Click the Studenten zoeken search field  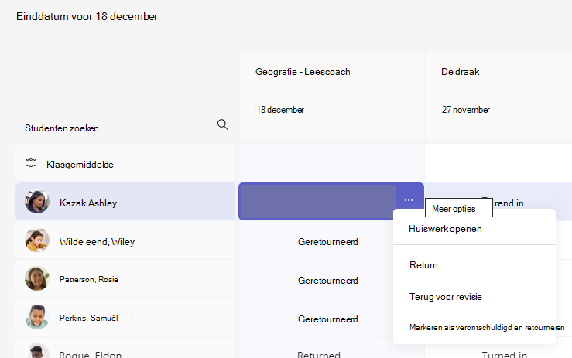tap(125, 128)
